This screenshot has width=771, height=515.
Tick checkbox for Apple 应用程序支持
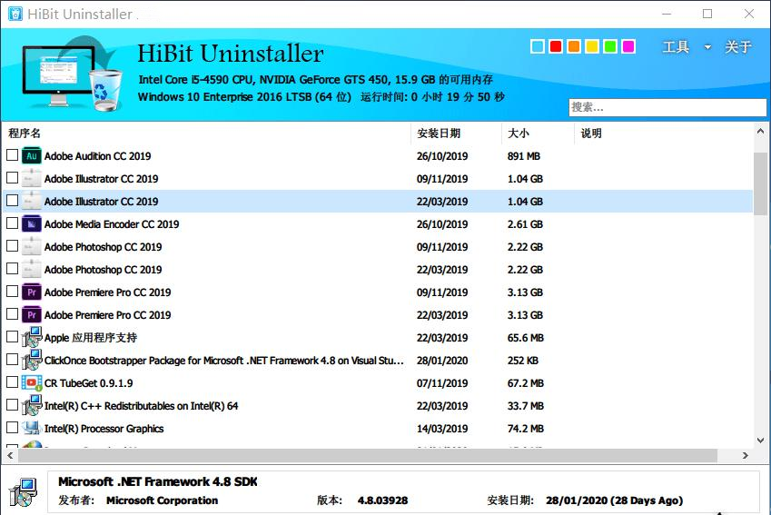13,337
